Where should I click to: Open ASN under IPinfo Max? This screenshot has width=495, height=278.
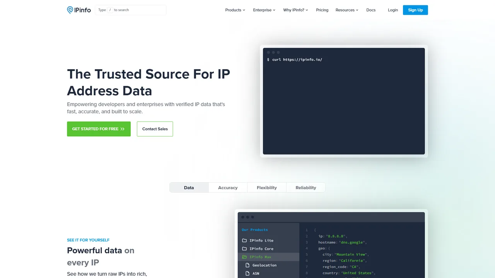268,273
